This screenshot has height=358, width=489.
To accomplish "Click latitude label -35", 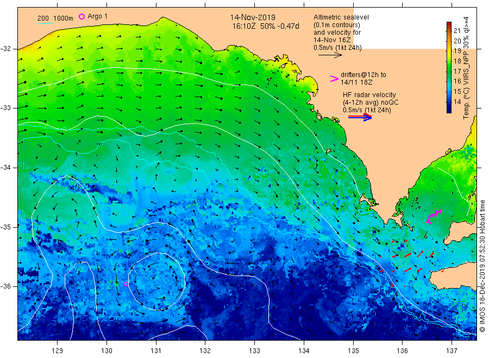I will point(5,227).
